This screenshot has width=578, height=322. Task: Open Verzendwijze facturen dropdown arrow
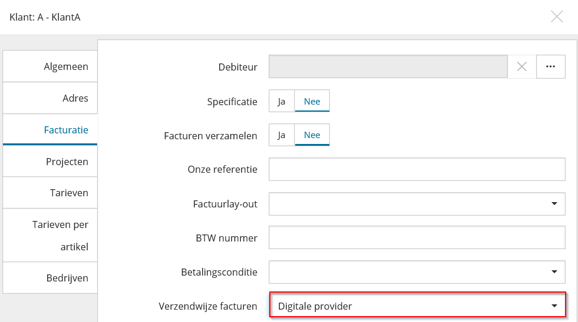(x=554, y=306)
